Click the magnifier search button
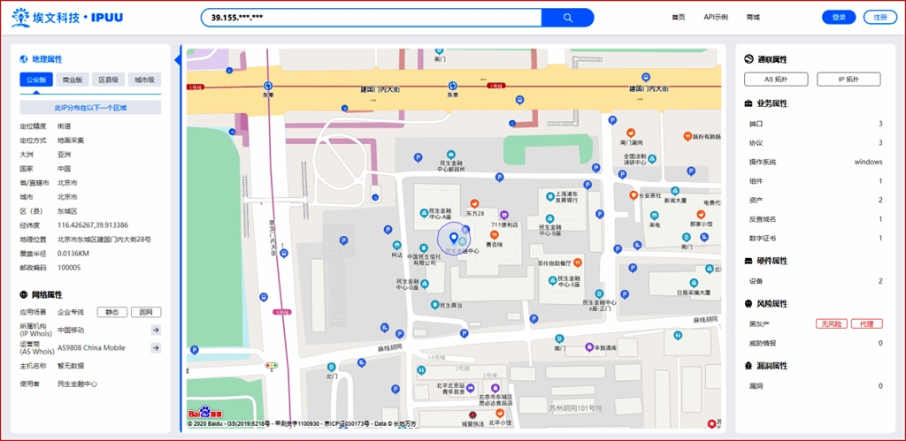 [x=567, y=18]
